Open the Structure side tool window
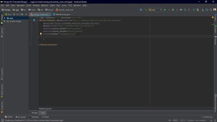Image resolution: width=217 pixels, height=122 pixels. (x=2, y=74)
